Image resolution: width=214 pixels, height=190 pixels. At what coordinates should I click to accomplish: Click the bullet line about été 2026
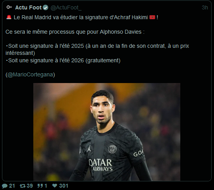63,60
